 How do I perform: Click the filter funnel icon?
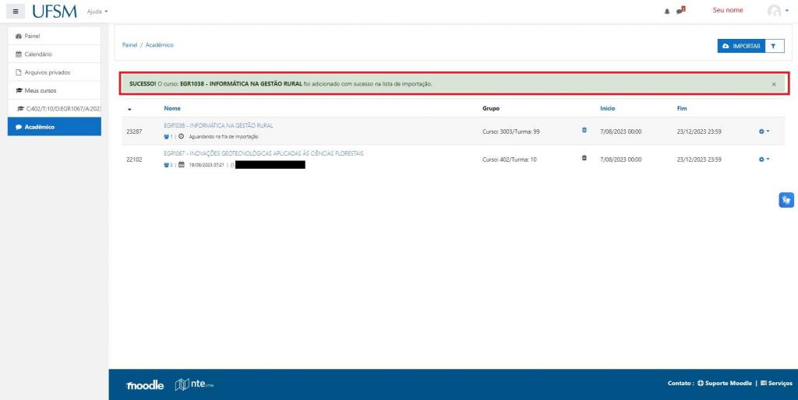pyautogui.click(x=773, y=46)
